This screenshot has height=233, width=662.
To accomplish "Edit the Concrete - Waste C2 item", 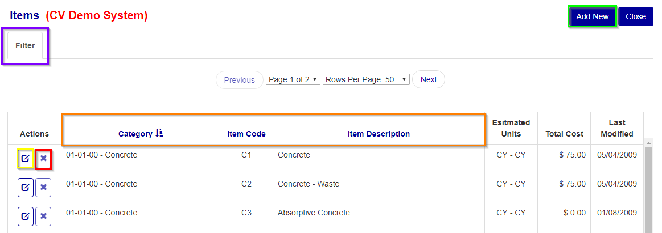I will 26,188.
